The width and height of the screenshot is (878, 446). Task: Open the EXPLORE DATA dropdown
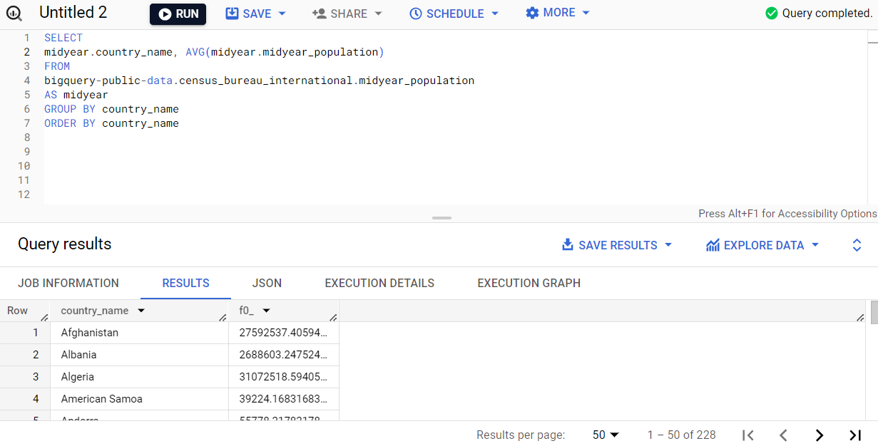pos(762,245)
